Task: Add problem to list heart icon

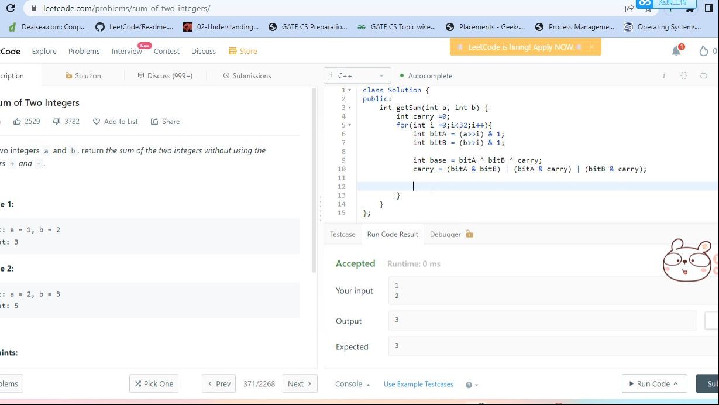Action: click(97, 122)
